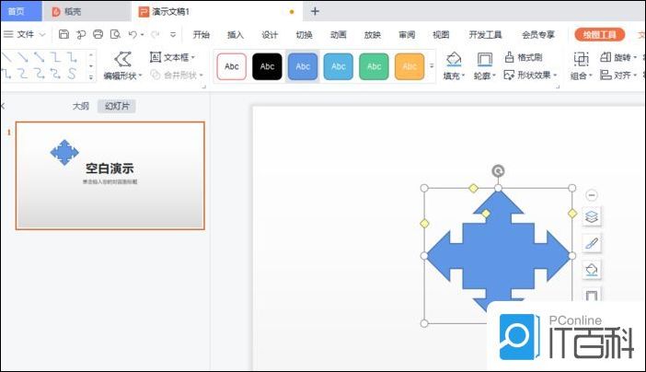Viewport: 646px width, 372px height.
Task: Expand the lines gallery more arrow
Action: (x=91, y=76)
